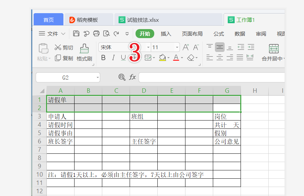
Task: Click the 开始 ribbon tab
Action: click(x=145, y=34)
